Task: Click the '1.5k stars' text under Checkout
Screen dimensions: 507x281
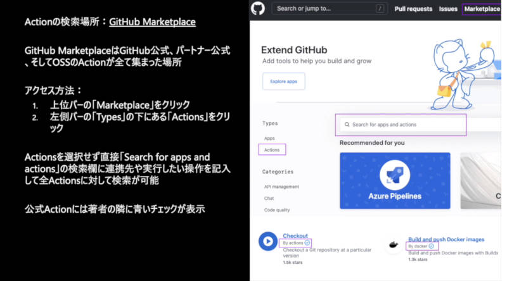Action: (293, 262)
